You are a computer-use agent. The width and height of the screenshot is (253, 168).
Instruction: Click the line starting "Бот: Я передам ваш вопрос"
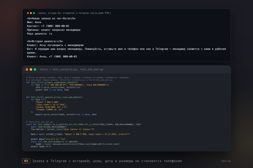[126, 51]
